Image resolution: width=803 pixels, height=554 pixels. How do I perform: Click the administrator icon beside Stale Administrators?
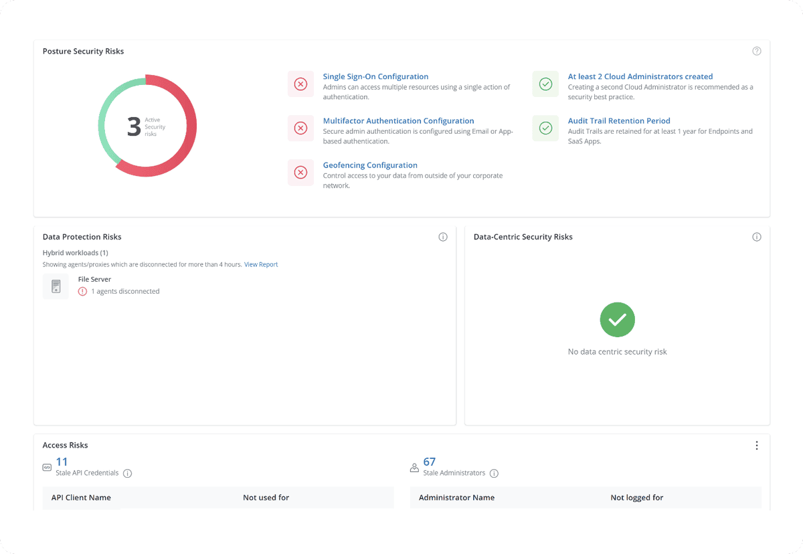[414, 467]
